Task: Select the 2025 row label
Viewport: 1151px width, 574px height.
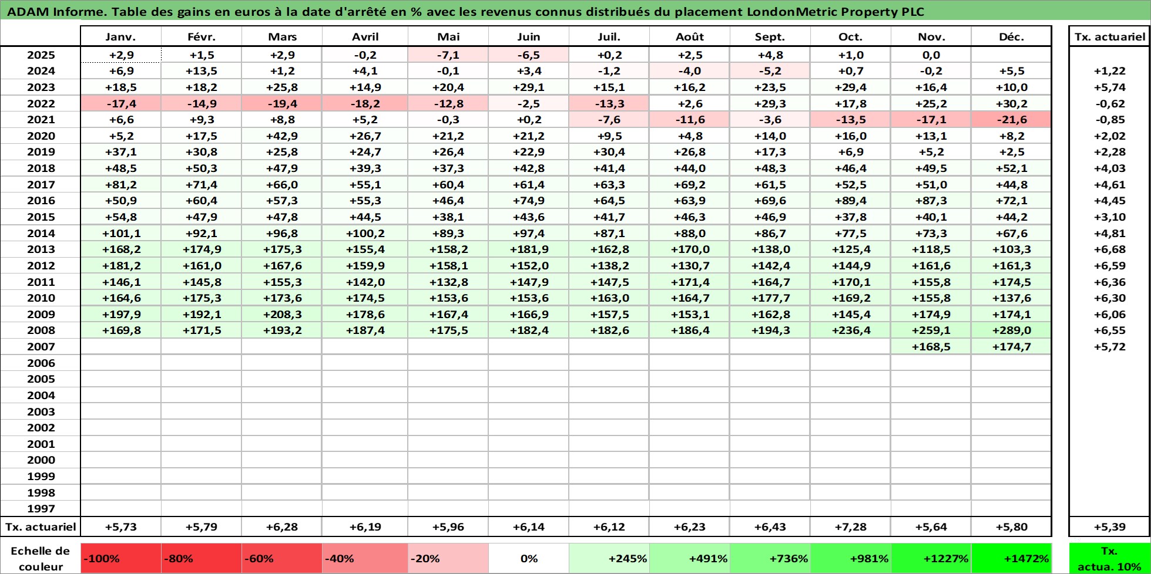Action: coord(41,55)
